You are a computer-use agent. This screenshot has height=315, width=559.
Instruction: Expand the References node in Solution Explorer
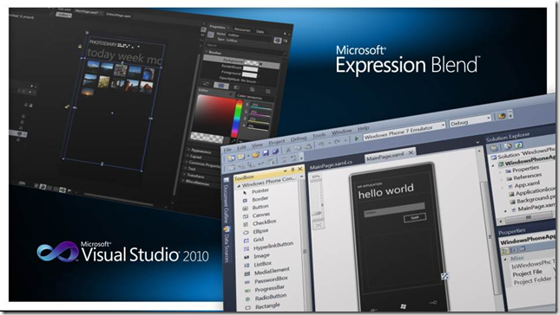pyautogui.click(x=503, y=179)
